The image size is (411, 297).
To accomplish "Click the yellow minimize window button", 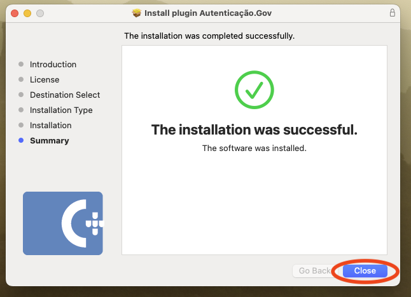I will pos(27,13).
